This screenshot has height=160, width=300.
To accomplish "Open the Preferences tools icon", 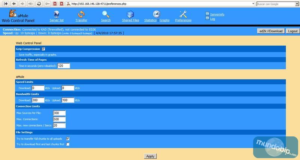I will (183, 14).
